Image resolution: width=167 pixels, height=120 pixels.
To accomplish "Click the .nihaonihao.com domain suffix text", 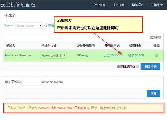I will coord(52,82).
